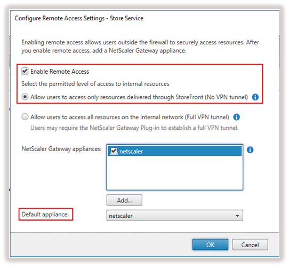Open the info icon beside Full VPN tunnel

tap(236, 117)
